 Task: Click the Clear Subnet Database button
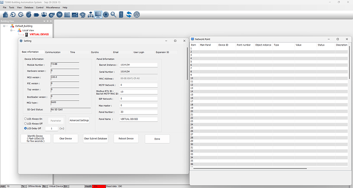[96, 138]
